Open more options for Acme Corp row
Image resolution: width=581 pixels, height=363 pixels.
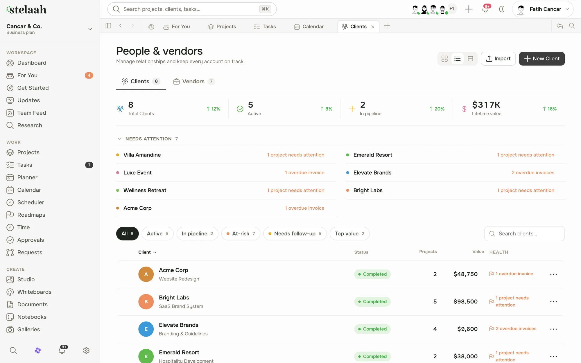tap(553, 274)
